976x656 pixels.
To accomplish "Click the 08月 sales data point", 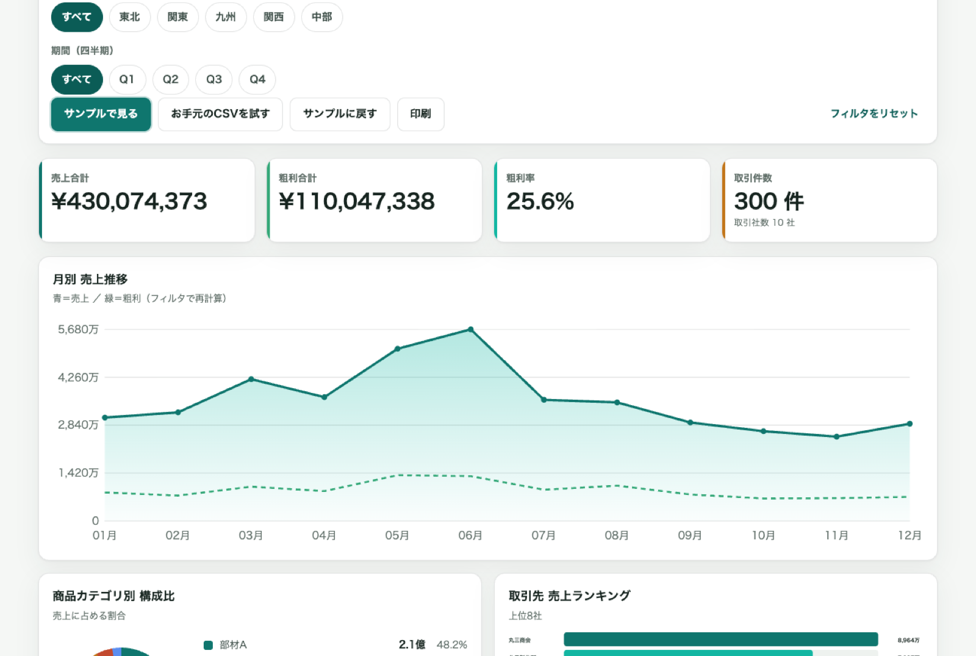I will (x=617, y=403).
